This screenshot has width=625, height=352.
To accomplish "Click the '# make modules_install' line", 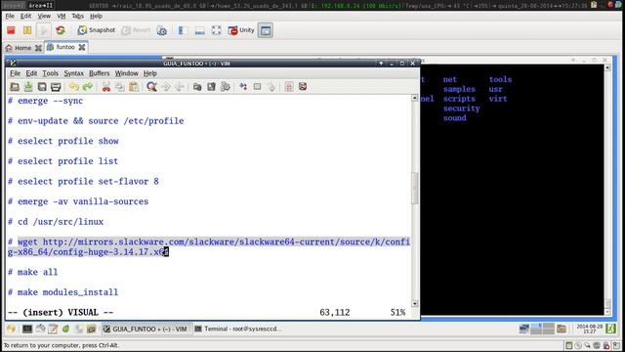I will pos(62,292).
